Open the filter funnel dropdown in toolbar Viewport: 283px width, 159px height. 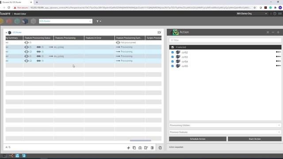click(x=99, y=21)
